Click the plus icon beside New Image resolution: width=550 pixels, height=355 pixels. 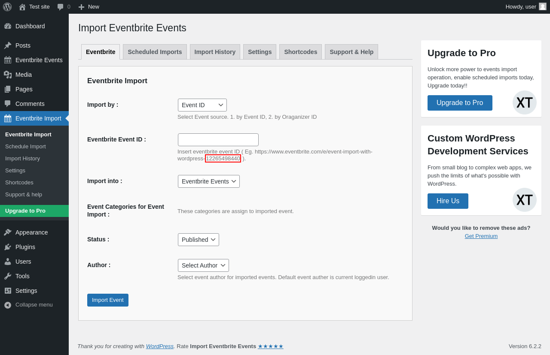tap(81, 7)
